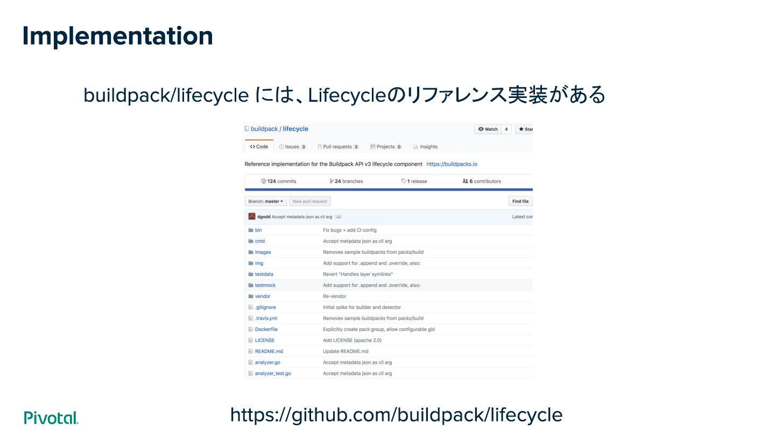Open the analyzer.go file name
This screenshot has width=775, height=436.
point(267,363)
